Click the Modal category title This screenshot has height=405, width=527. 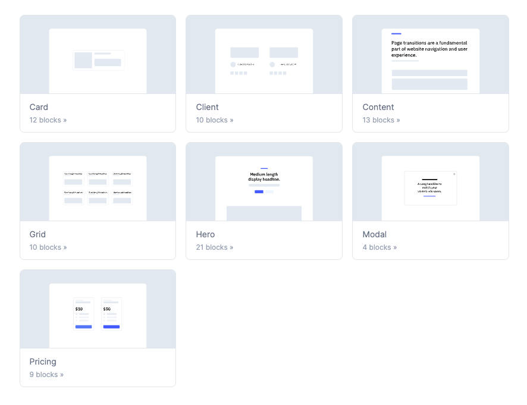[374, 234]
